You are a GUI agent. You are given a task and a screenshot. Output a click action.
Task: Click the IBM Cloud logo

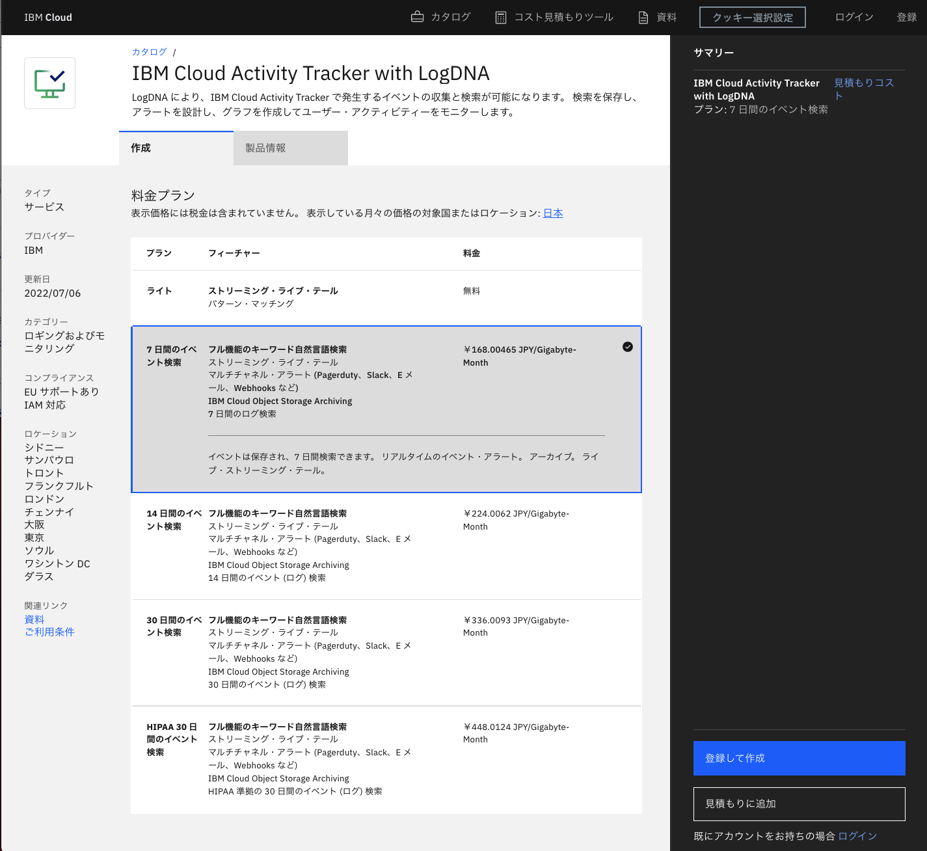(48, 17)
